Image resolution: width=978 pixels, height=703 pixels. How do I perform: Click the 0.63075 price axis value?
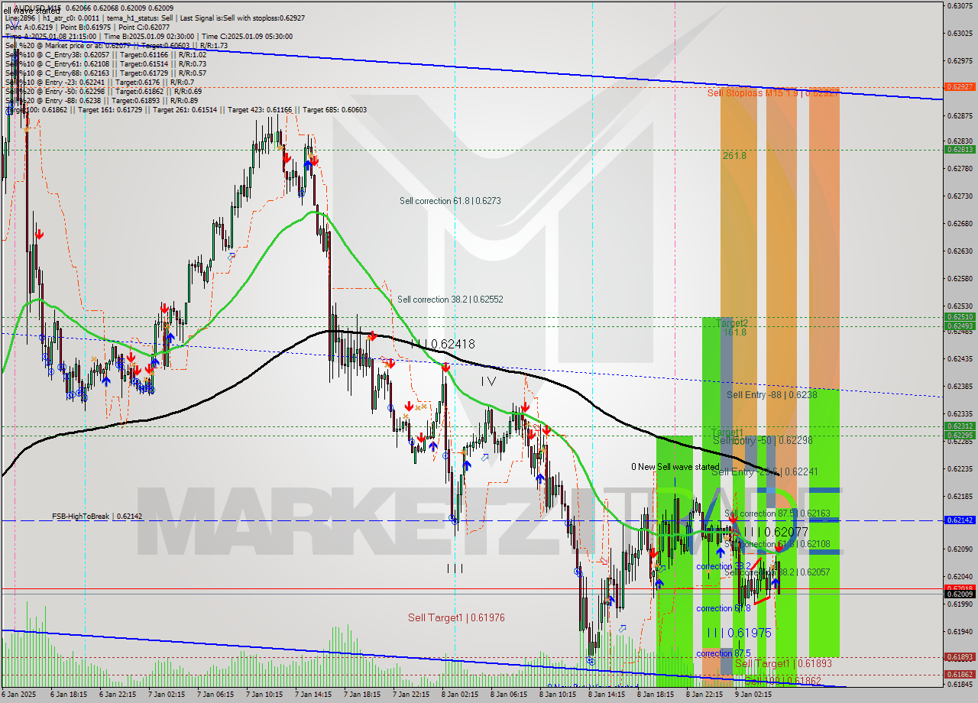coord(960,6)
